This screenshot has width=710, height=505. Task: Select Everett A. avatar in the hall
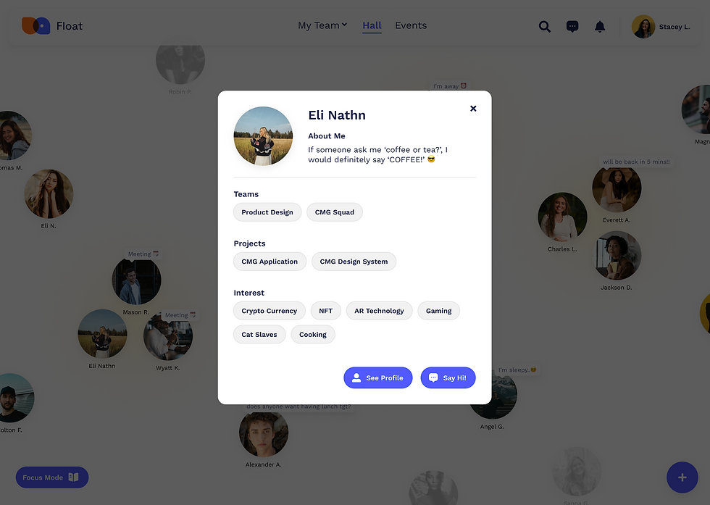(617, 189)
